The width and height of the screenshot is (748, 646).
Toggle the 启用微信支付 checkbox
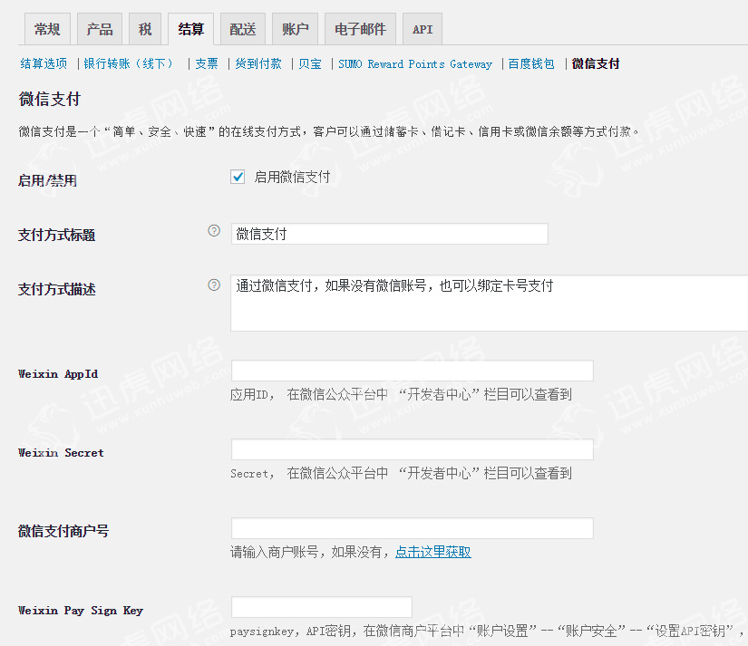[238, 177]
